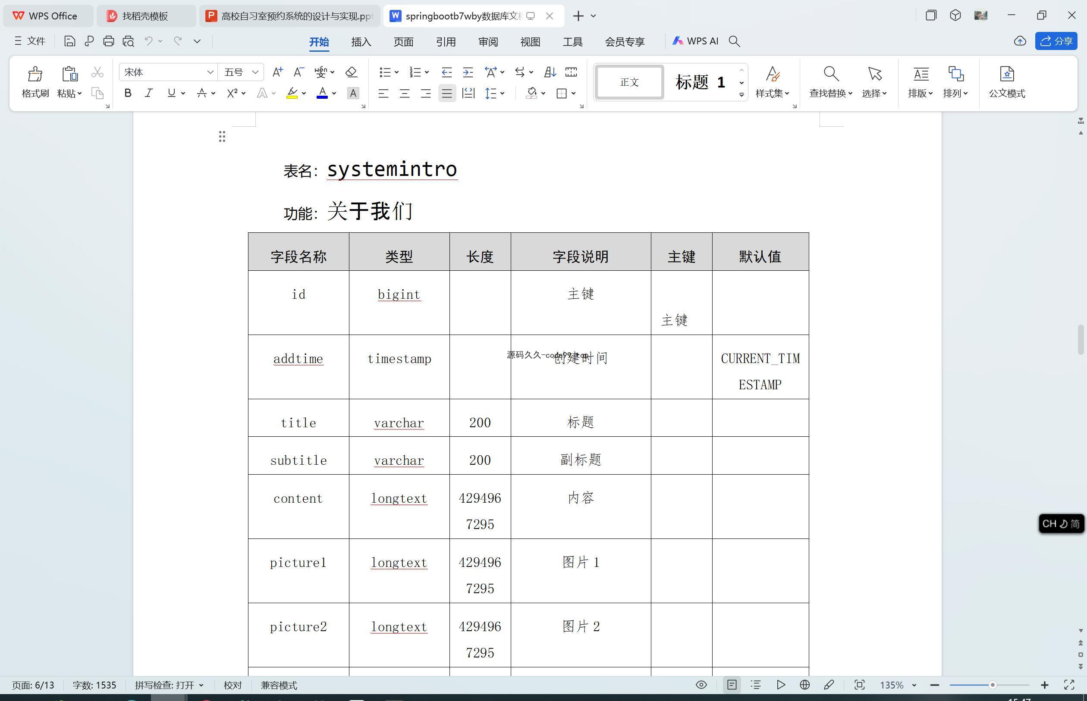Open the Page (页面) tab
This screenshot has width=1087, height=701.
(x=403, y=42)
